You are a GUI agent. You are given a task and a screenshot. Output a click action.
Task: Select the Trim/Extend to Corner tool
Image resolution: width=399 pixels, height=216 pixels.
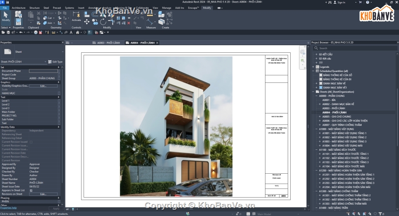pos(111,22)
